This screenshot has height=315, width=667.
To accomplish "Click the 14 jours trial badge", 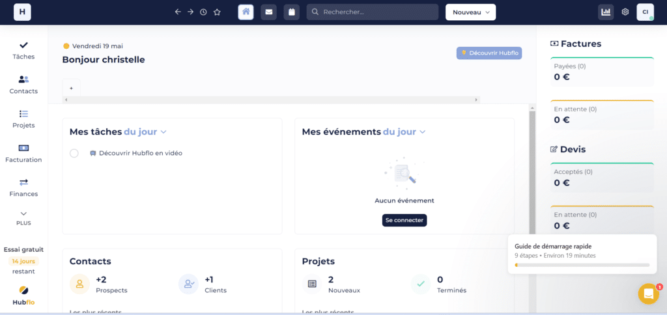I will coord(24,261).
